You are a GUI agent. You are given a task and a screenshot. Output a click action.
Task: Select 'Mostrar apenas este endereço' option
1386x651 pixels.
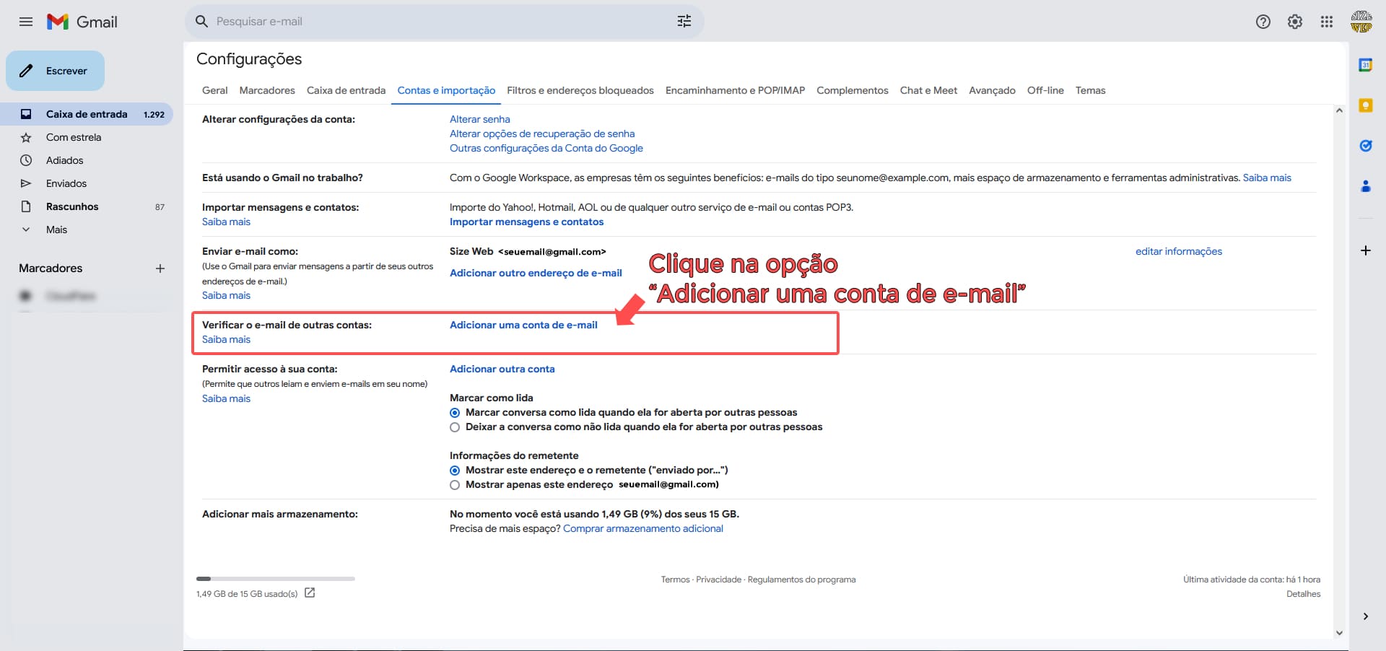[x=455, y=485]
